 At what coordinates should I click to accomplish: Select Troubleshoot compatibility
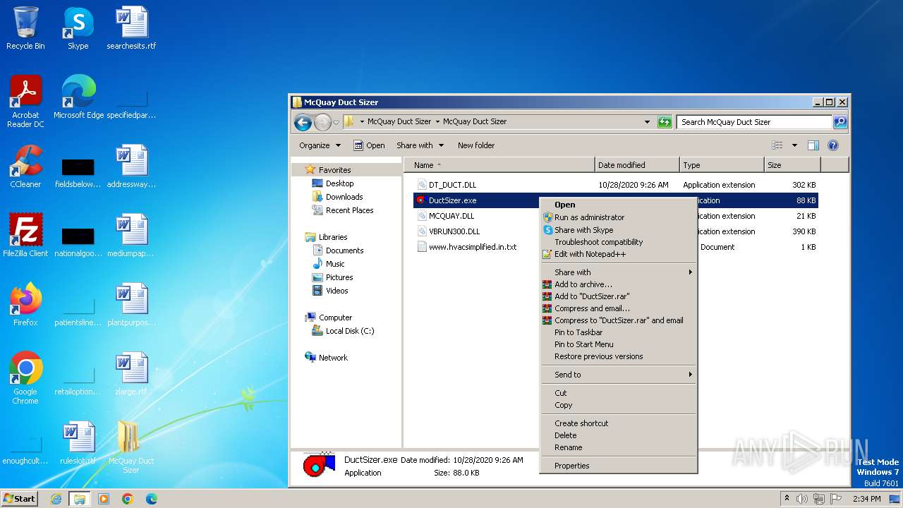619,242
